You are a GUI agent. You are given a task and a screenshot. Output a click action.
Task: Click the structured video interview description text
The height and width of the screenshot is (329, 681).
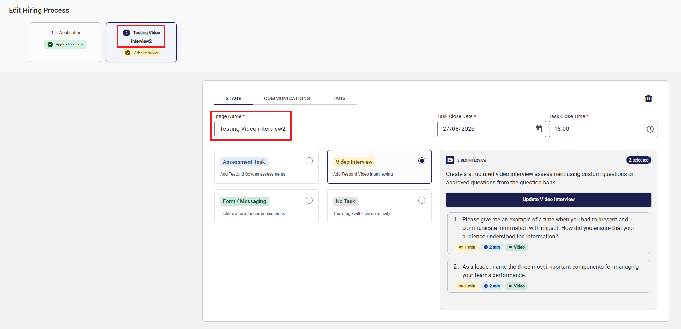pos(540,178)
